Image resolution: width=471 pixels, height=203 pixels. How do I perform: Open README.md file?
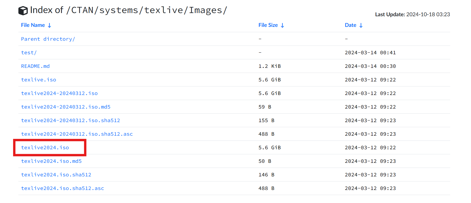click(35, 66)
